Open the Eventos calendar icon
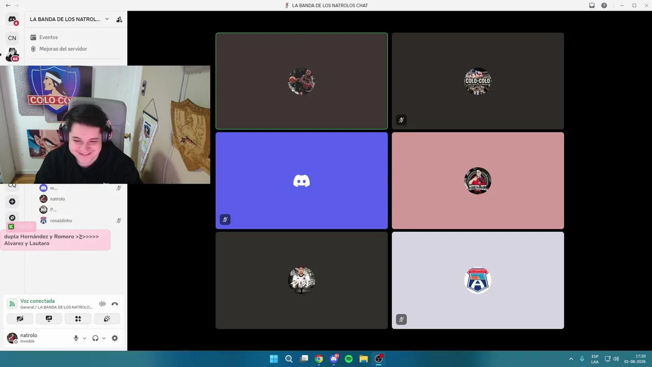 pyautogui.click(x=33, y=37)
